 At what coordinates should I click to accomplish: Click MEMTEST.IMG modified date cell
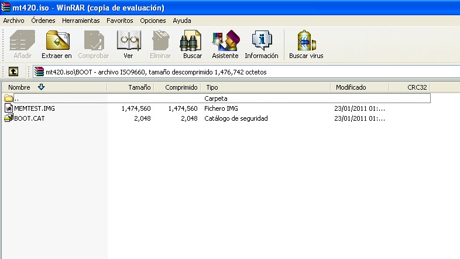(359, 108)
